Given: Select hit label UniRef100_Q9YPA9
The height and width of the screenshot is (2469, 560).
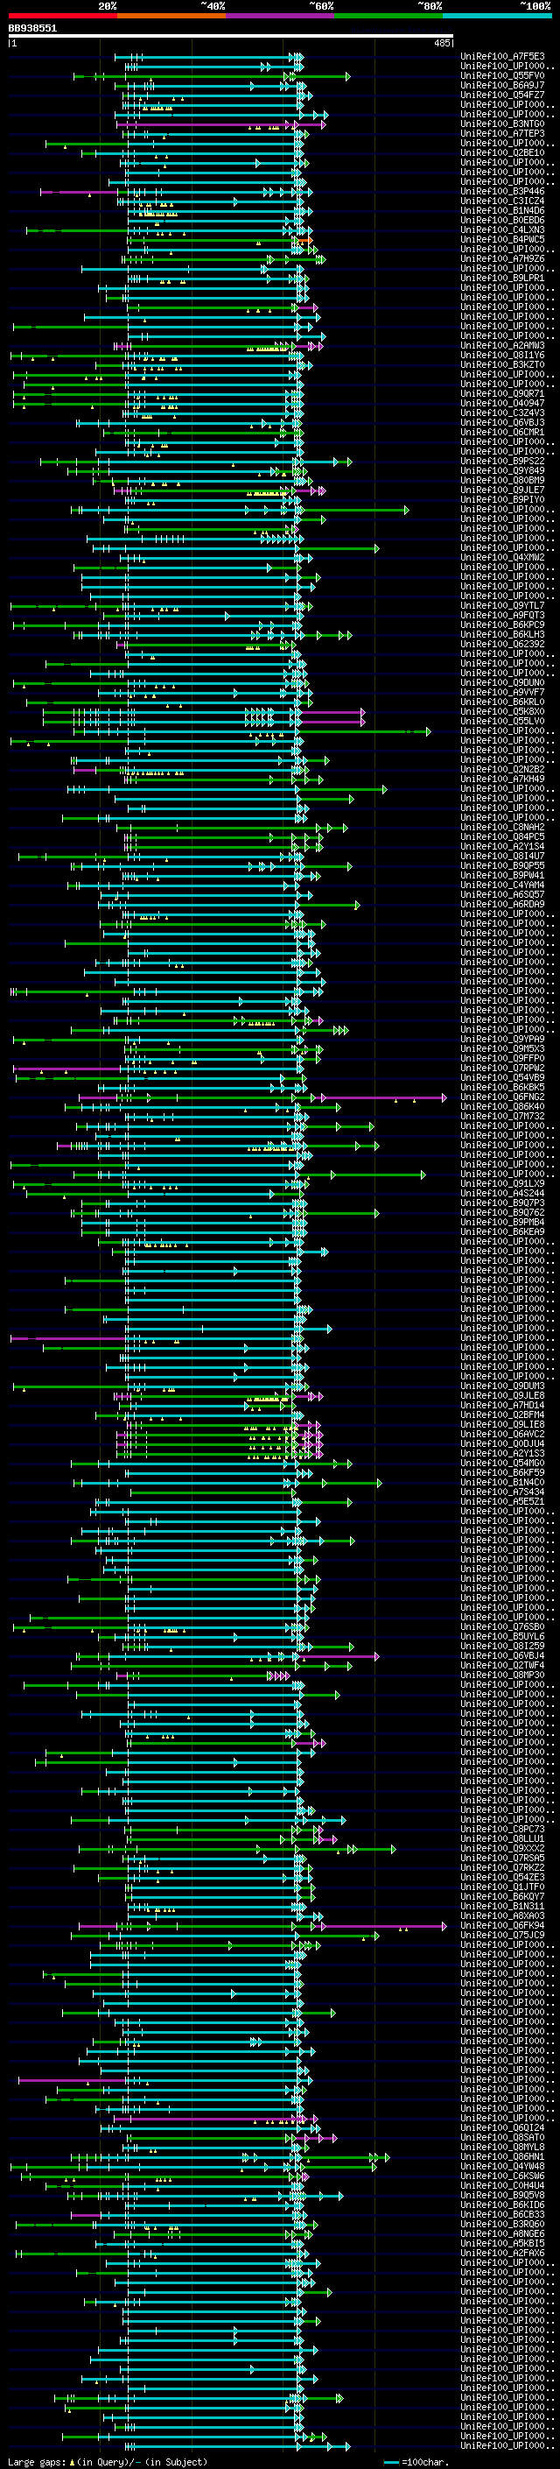Looking at the screenshot, I should (x=502, y=1039).
